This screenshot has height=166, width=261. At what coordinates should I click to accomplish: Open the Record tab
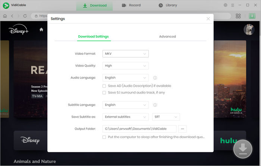click(131, 5)
